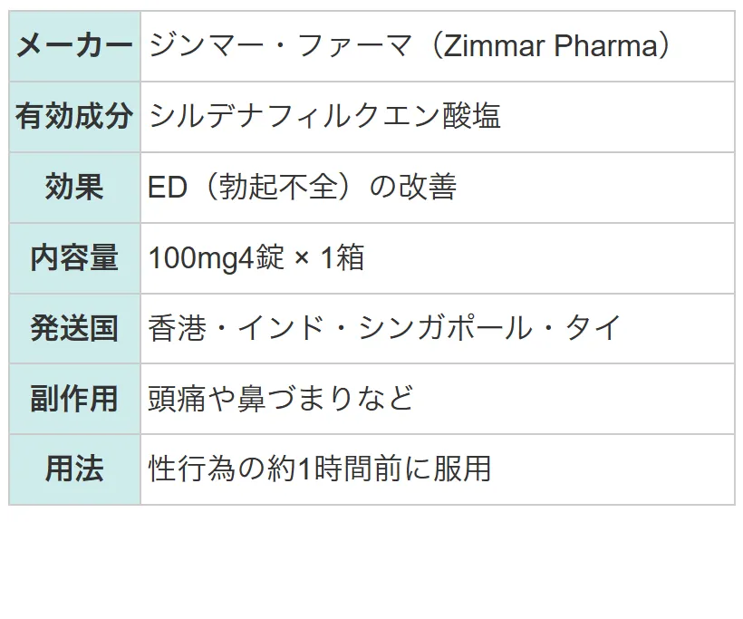Click タイ in the shipping countries list
This screenshot has height=619, width=743.
pos(593,328)
